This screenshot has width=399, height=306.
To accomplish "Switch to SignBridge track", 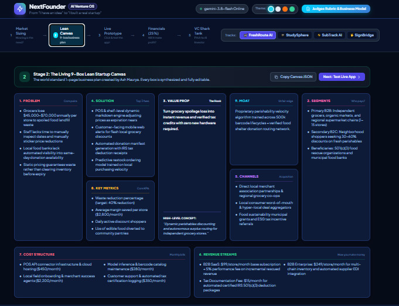I will (362, 35).
